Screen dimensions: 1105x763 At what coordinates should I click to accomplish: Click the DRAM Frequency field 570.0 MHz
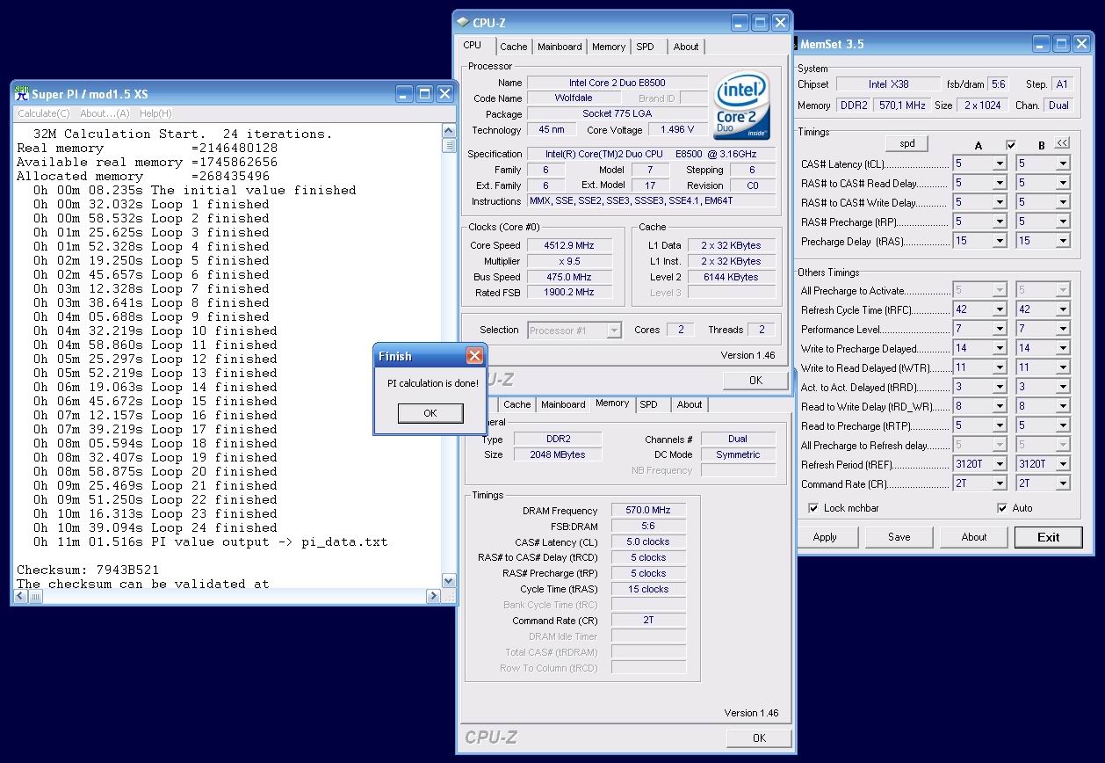pyautogui.click(x=648, y=510)
